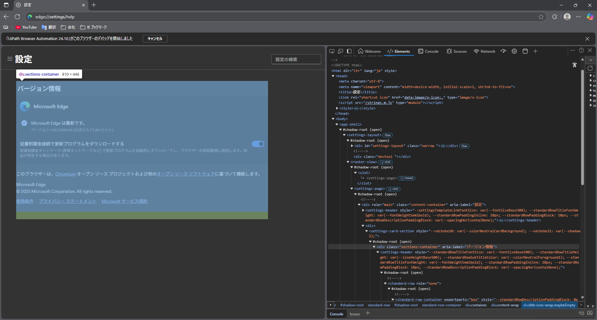597x320 pixels.
Task: Click DevTools help question mark icon
Action: tap(581, 50)
